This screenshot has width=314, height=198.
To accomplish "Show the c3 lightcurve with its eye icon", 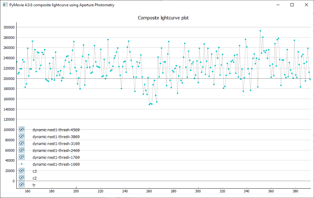I will click(x=22, y=171).
